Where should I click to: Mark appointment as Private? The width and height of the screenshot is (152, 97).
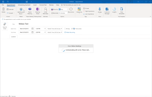[86, 8]
